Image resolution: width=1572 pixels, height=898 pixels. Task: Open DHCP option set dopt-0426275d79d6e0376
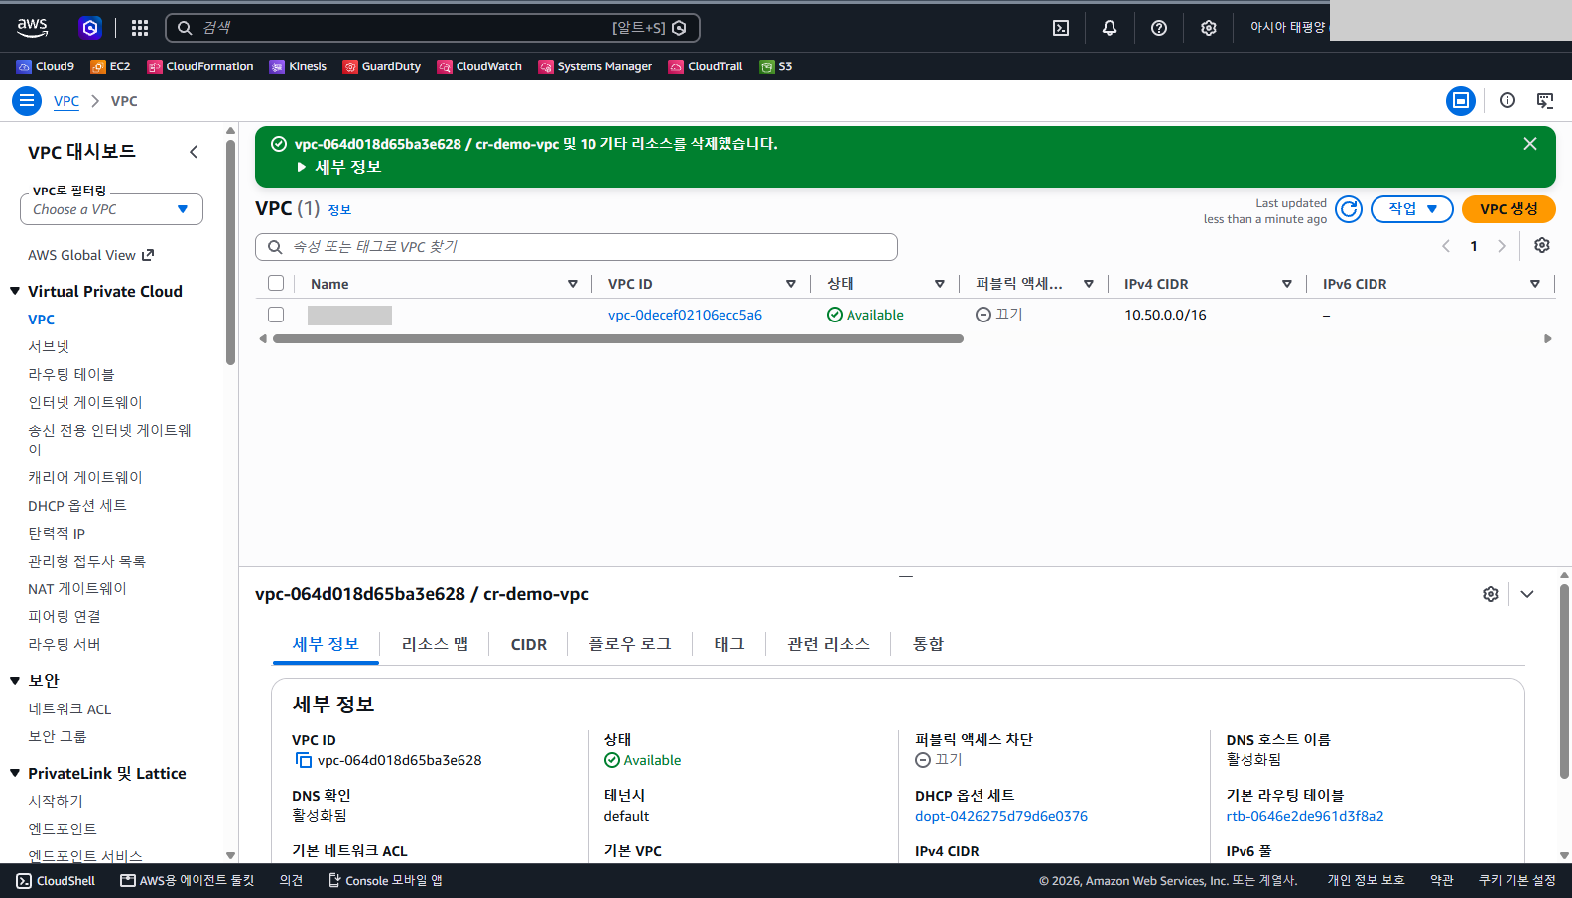pos(1001,816)
